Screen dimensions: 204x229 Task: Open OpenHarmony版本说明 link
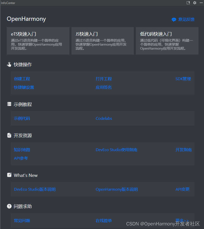(117, 189)
